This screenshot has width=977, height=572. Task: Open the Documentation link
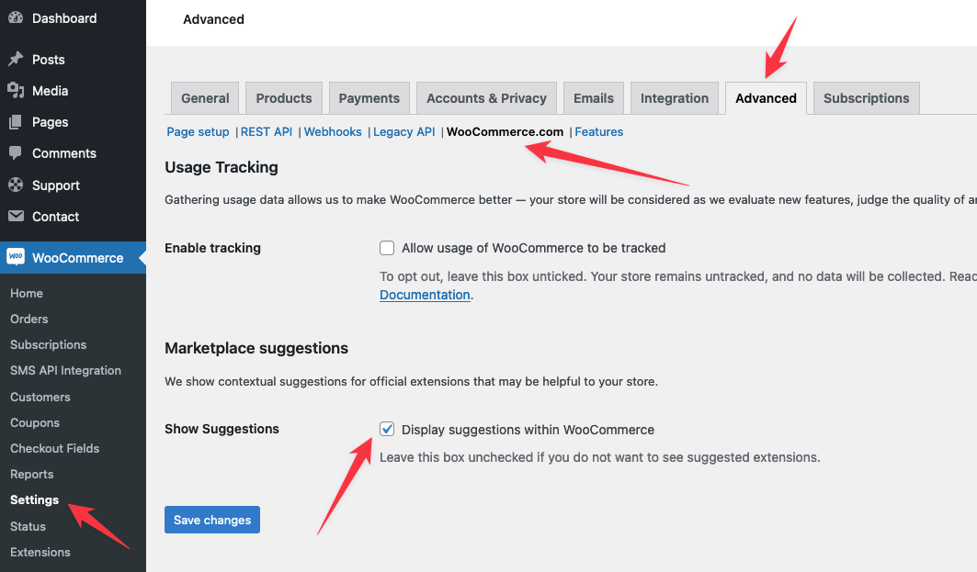pyautogui.click(x=425, y=295)
